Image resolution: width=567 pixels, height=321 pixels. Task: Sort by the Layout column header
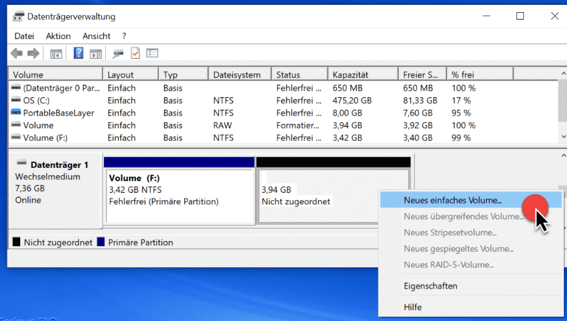point(130,74)
